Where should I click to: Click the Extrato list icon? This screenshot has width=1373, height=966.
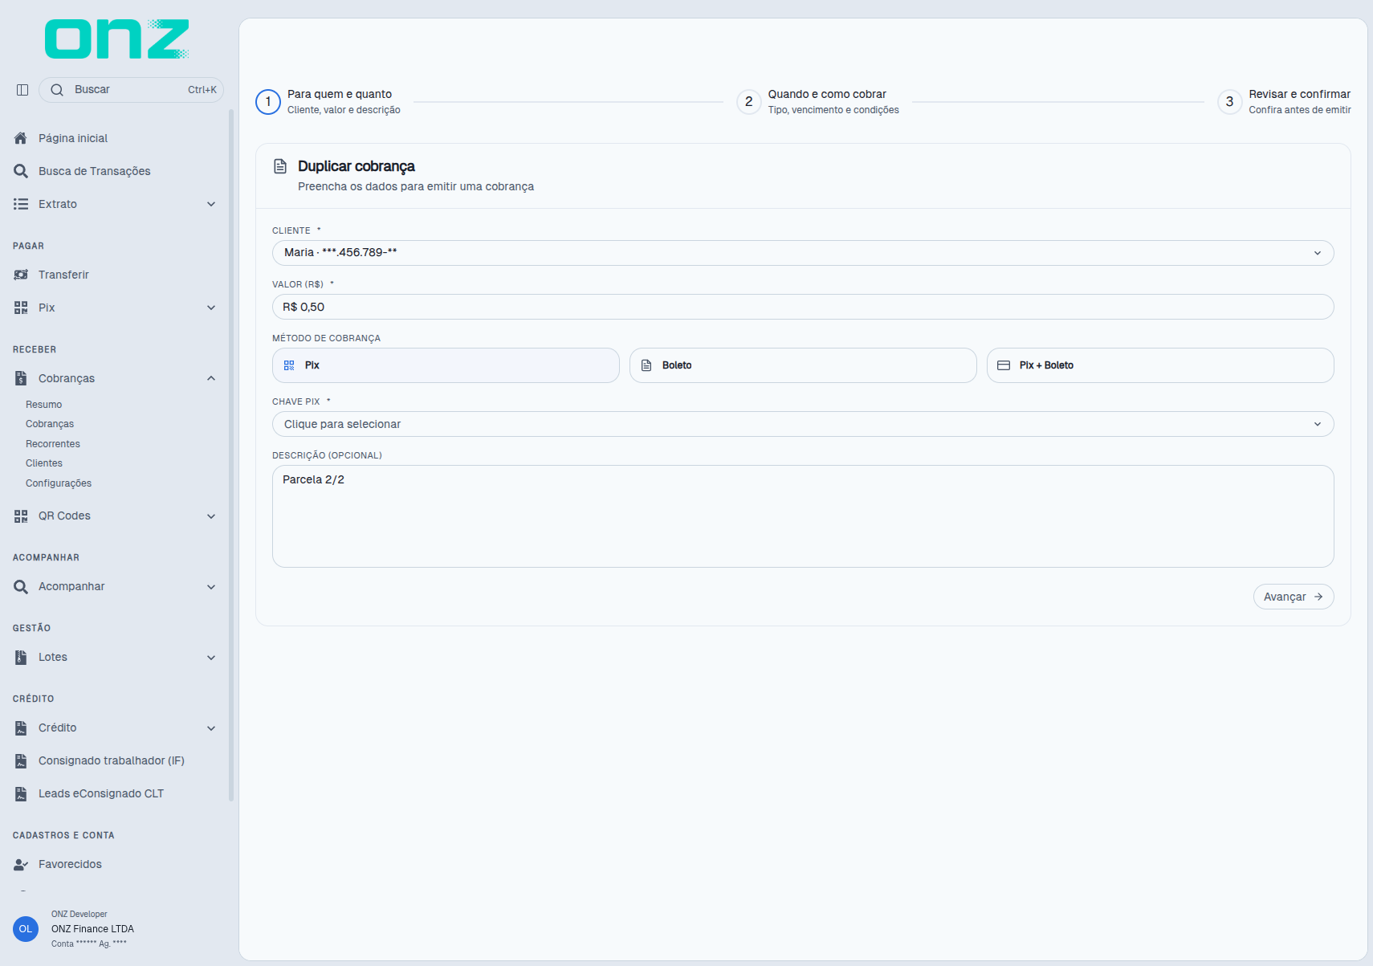point(21,204)
